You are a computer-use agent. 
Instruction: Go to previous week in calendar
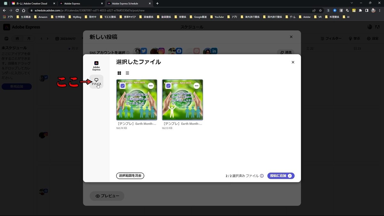[41, 38]
